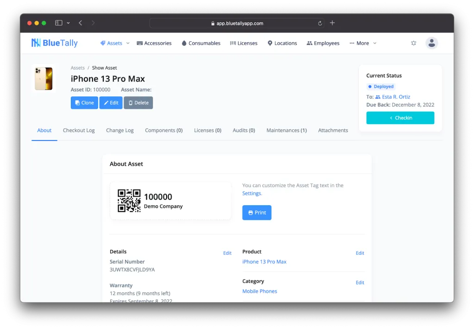Switch to the Components (0) tab
The image size is (474, 329).
pyautogui.click(x=164, y=131)
